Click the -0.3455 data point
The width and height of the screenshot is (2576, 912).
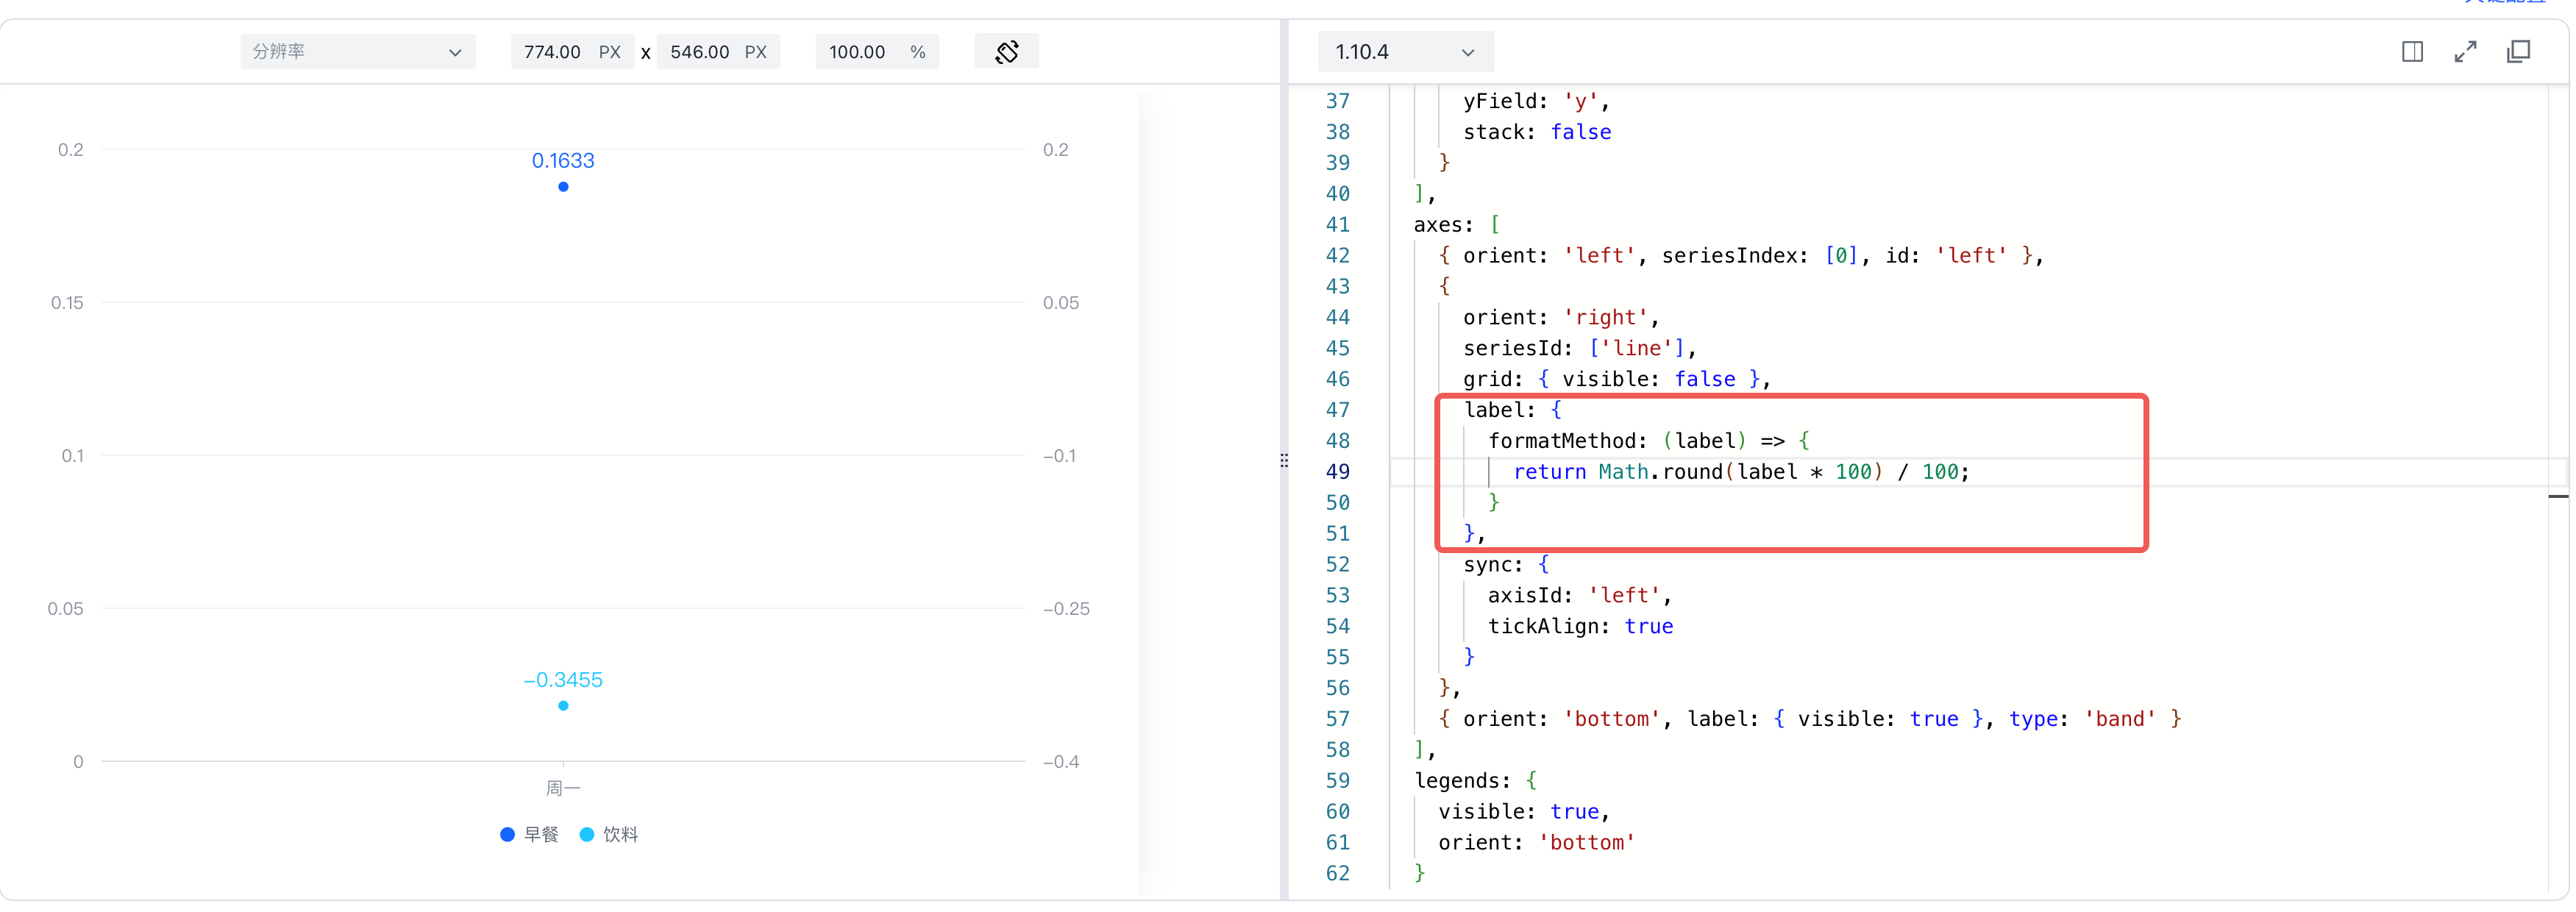point(563,706)
